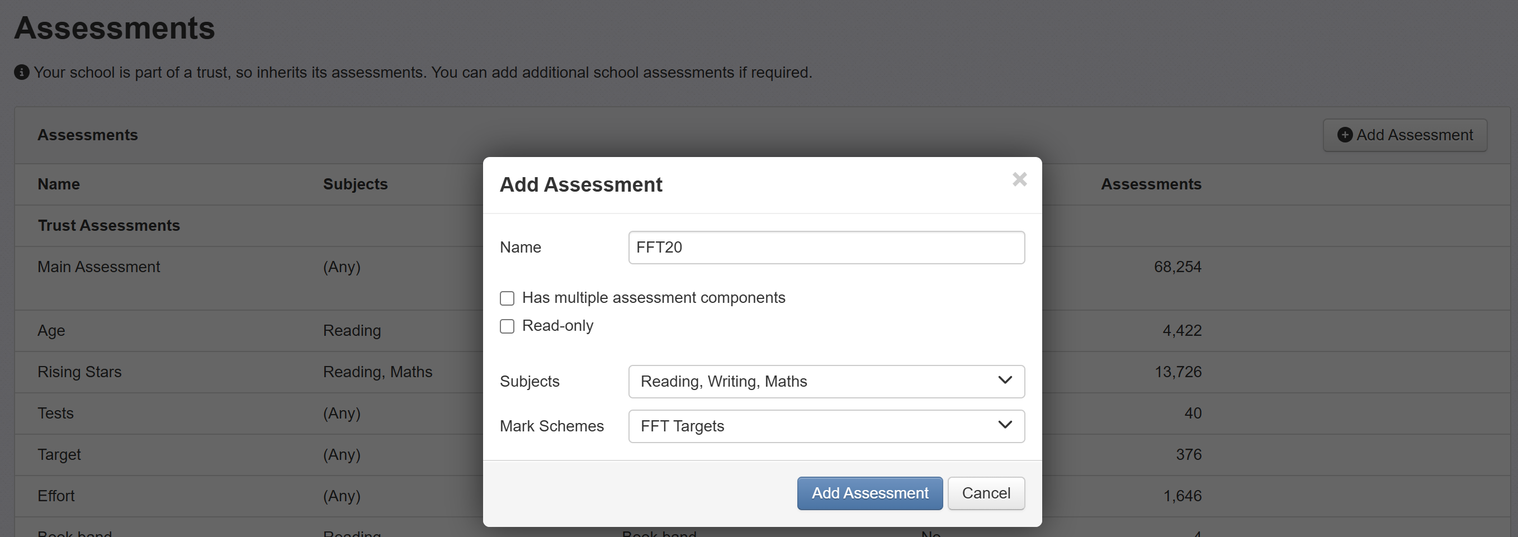Click the Subjects column header
This screenshot has width=1518, height=537.
coord(356,184)
